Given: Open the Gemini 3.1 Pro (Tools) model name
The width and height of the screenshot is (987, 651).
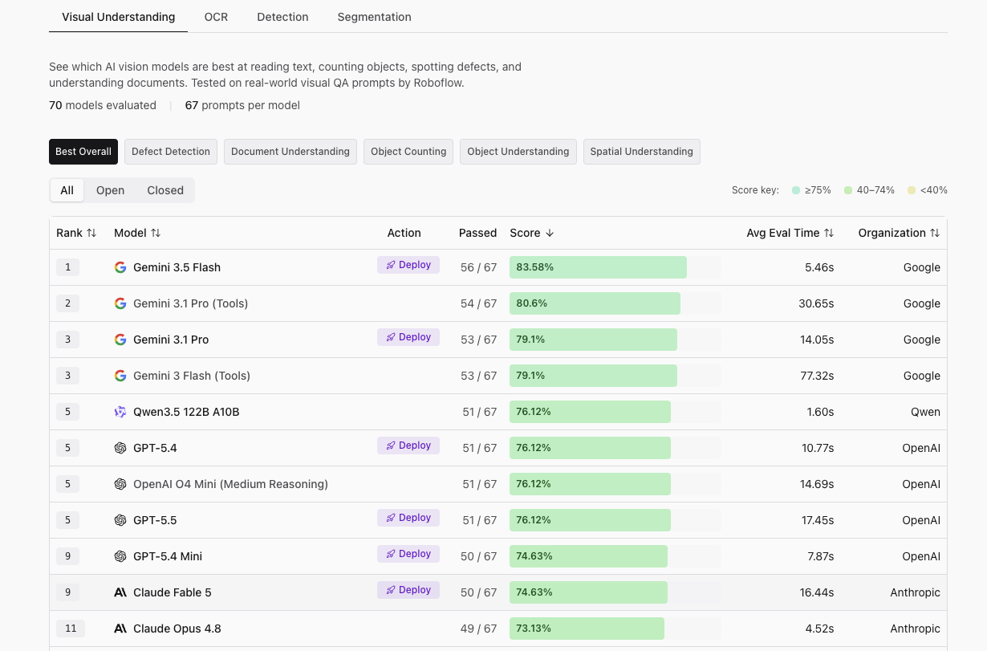Looking at the screenshot, I should click(190, 303).
